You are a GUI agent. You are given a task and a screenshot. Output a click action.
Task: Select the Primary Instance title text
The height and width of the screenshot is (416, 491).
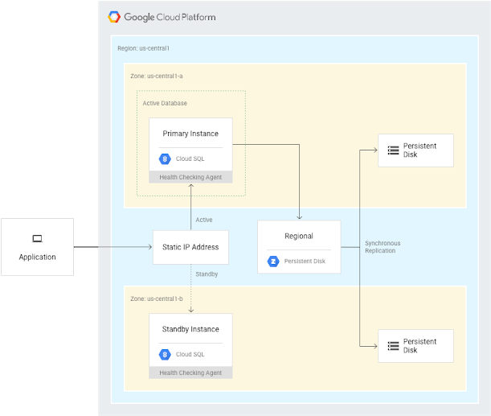[x=190, y=134]
